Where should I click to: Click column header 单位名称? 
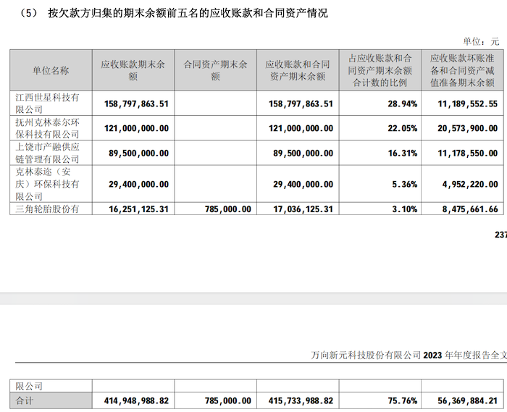(51, 70)
